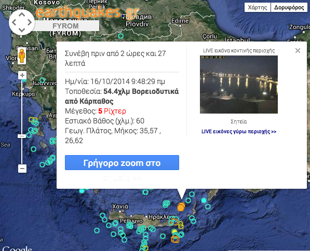Pan the map up with the arrow
The height and width of the screenshot is (251, 310).
pos(22,15)
